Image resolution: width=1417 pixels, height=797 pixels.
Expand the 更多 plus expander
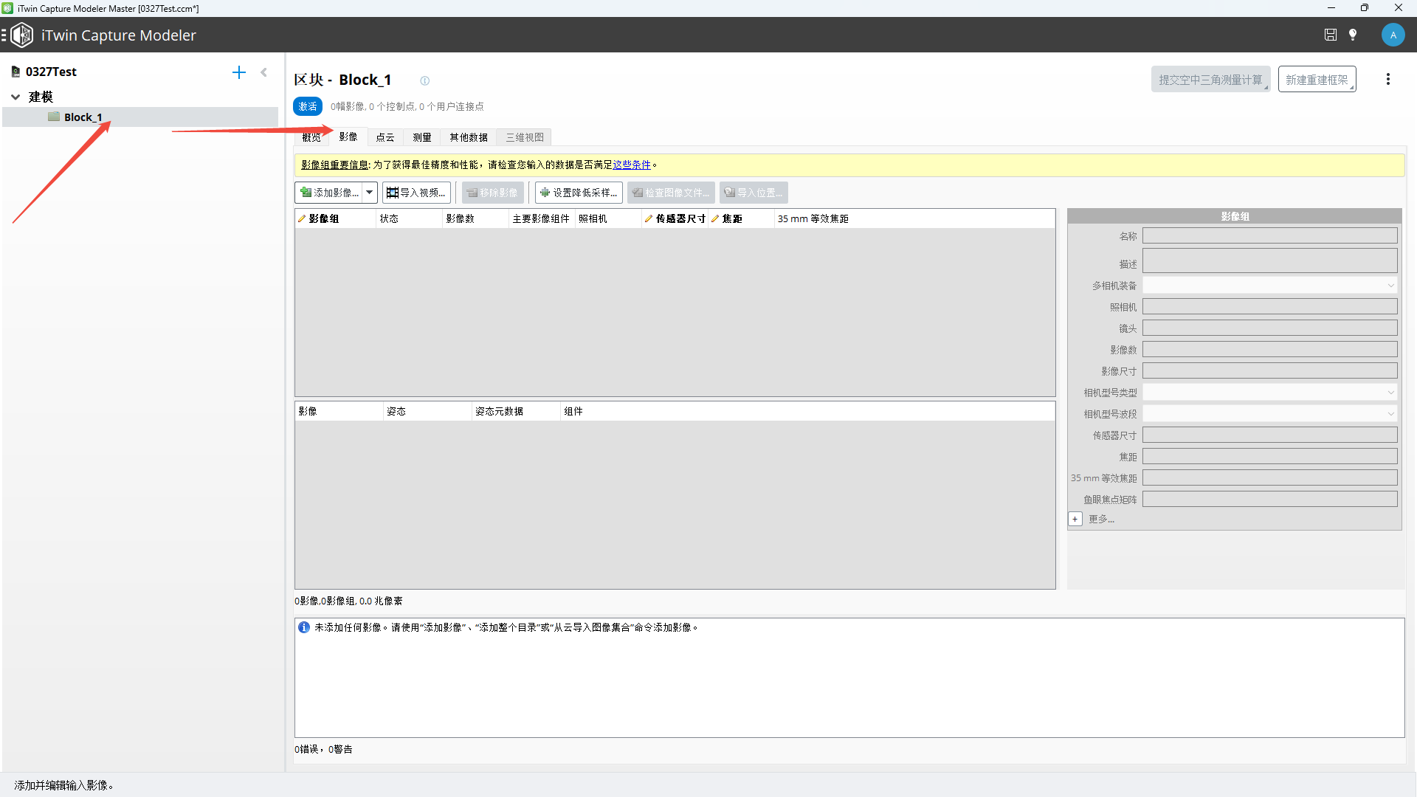tap(1075, 519)
